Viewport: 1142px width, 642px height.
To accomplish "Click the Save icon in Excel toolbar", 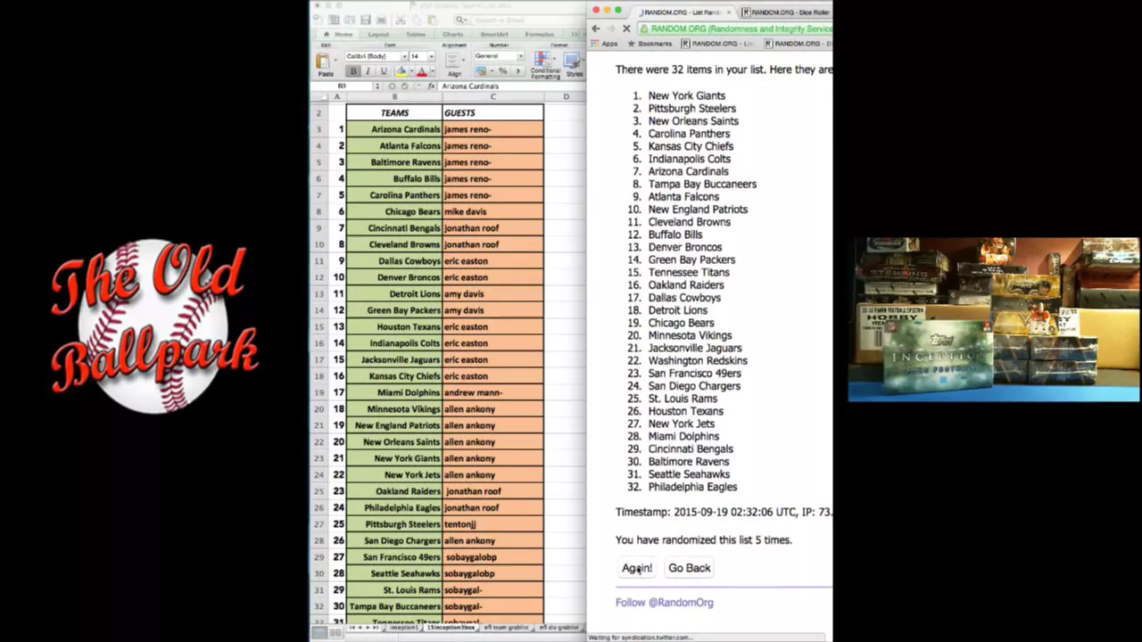I will pos(366,20).
